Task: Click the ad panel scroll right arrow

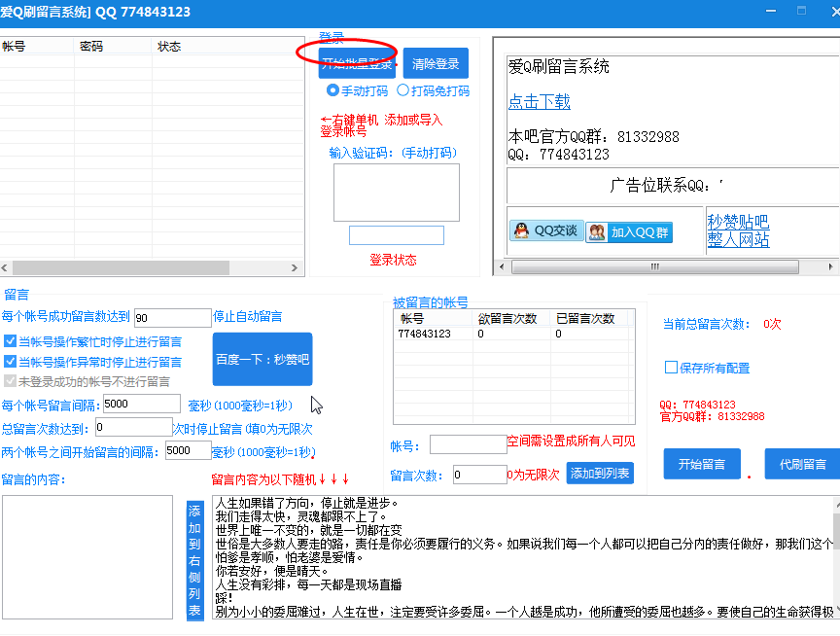Action: coord(830,266)
